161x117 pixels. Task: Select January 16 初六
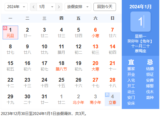pyautogui.click(x=27, y=66)
